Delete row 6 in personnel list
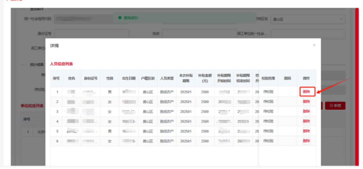Viewport: 363px width, 169px height. 306,141
